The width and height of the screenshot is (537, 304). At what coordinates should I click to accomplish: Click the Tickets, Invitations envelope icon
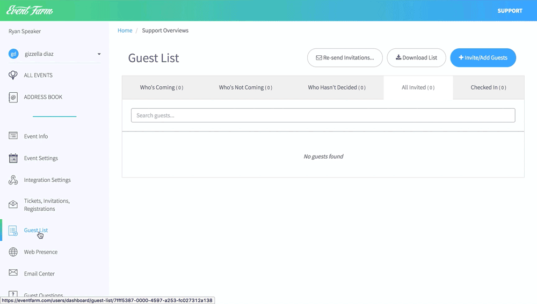point(13,204)
